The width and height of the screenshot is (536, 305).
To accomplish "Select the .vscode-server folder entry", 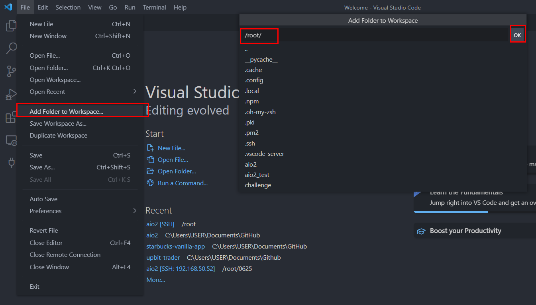I will click(x=383, y=153).
